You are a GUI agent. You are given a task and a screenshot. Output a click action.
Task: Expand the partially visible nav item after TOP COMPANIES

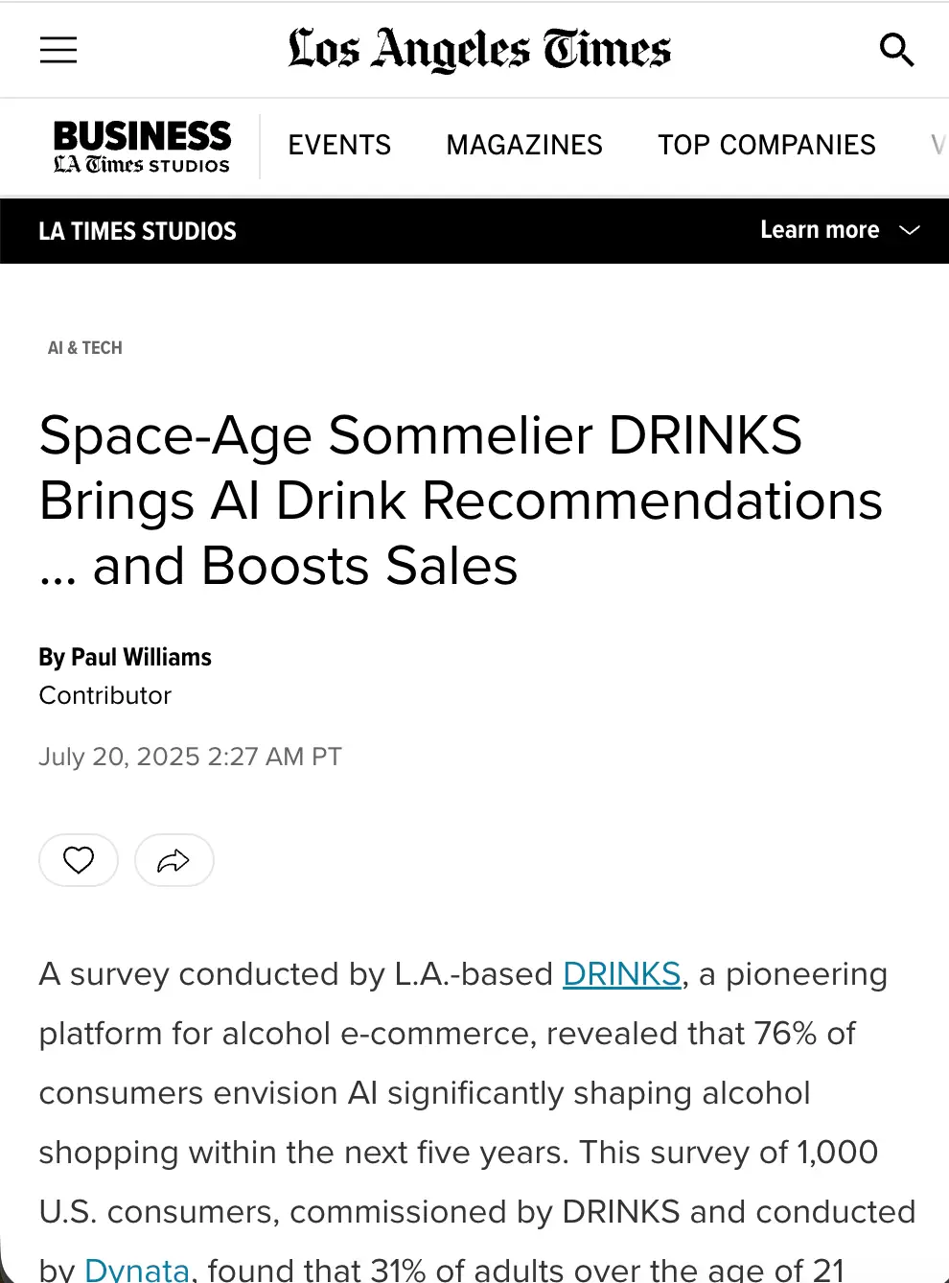click(937, 146)
